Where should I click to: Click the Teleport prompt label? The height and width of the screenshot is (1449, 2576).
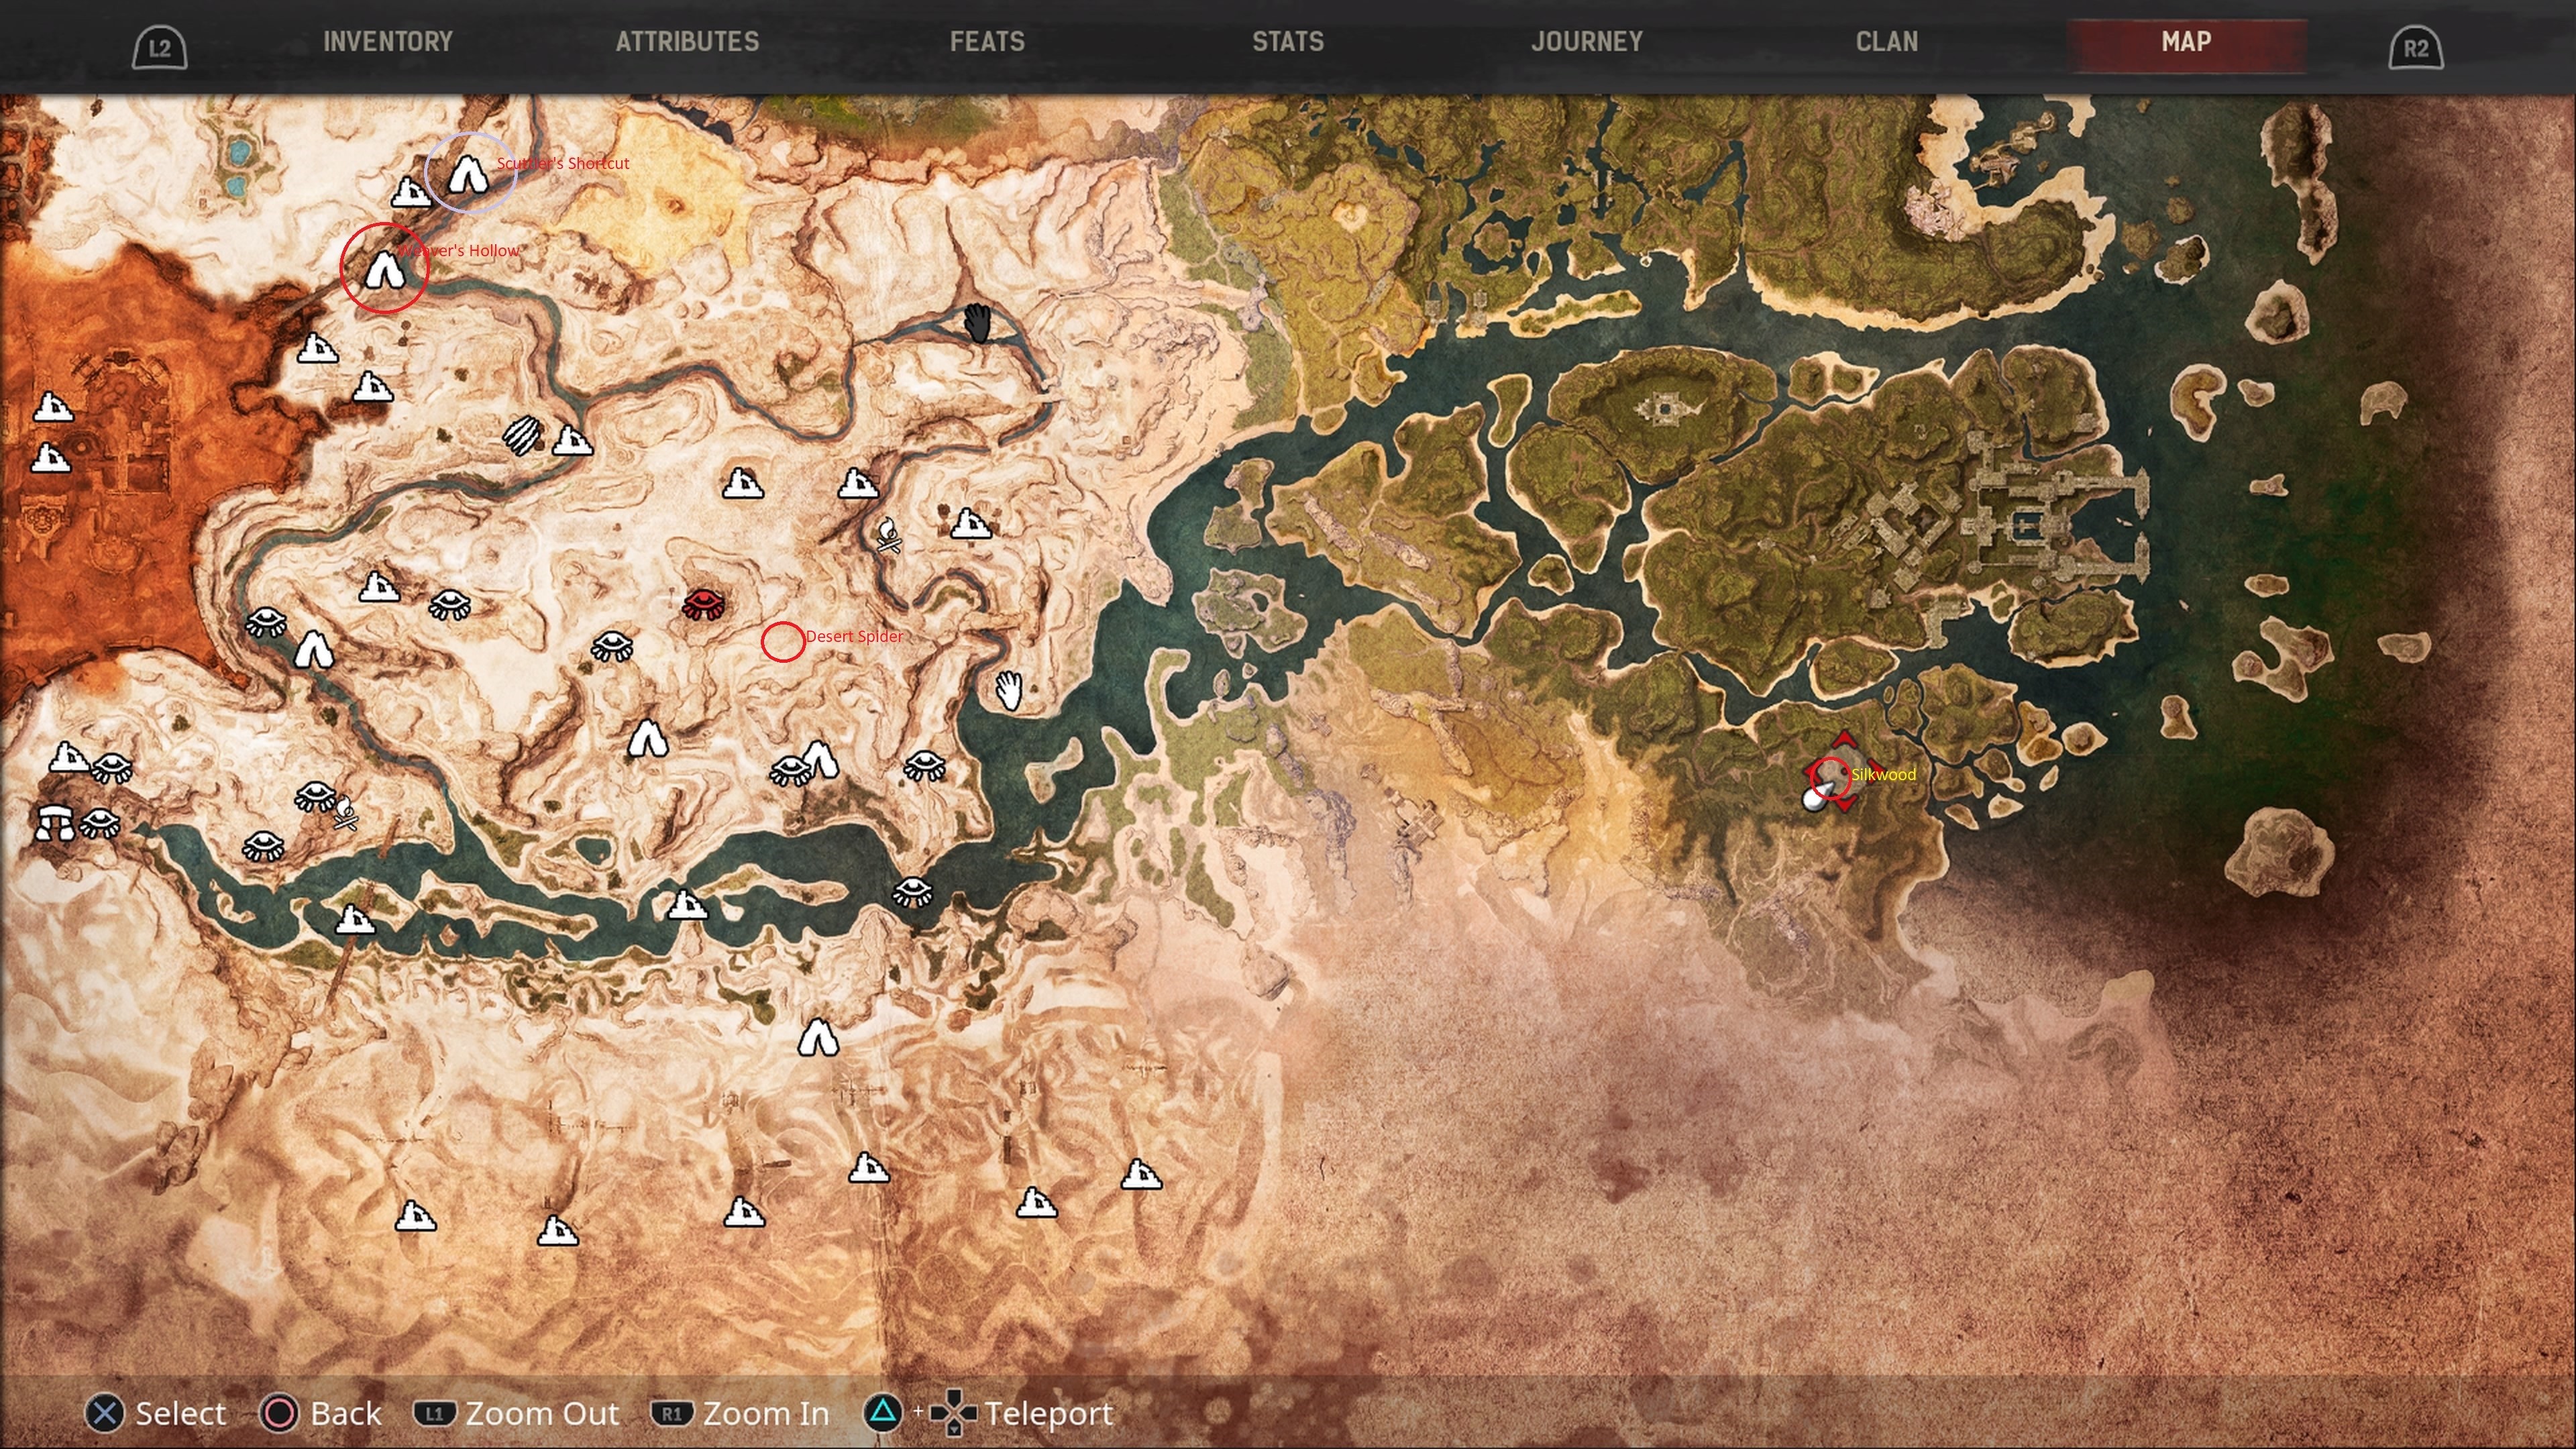click(x=1048, y=1413)
